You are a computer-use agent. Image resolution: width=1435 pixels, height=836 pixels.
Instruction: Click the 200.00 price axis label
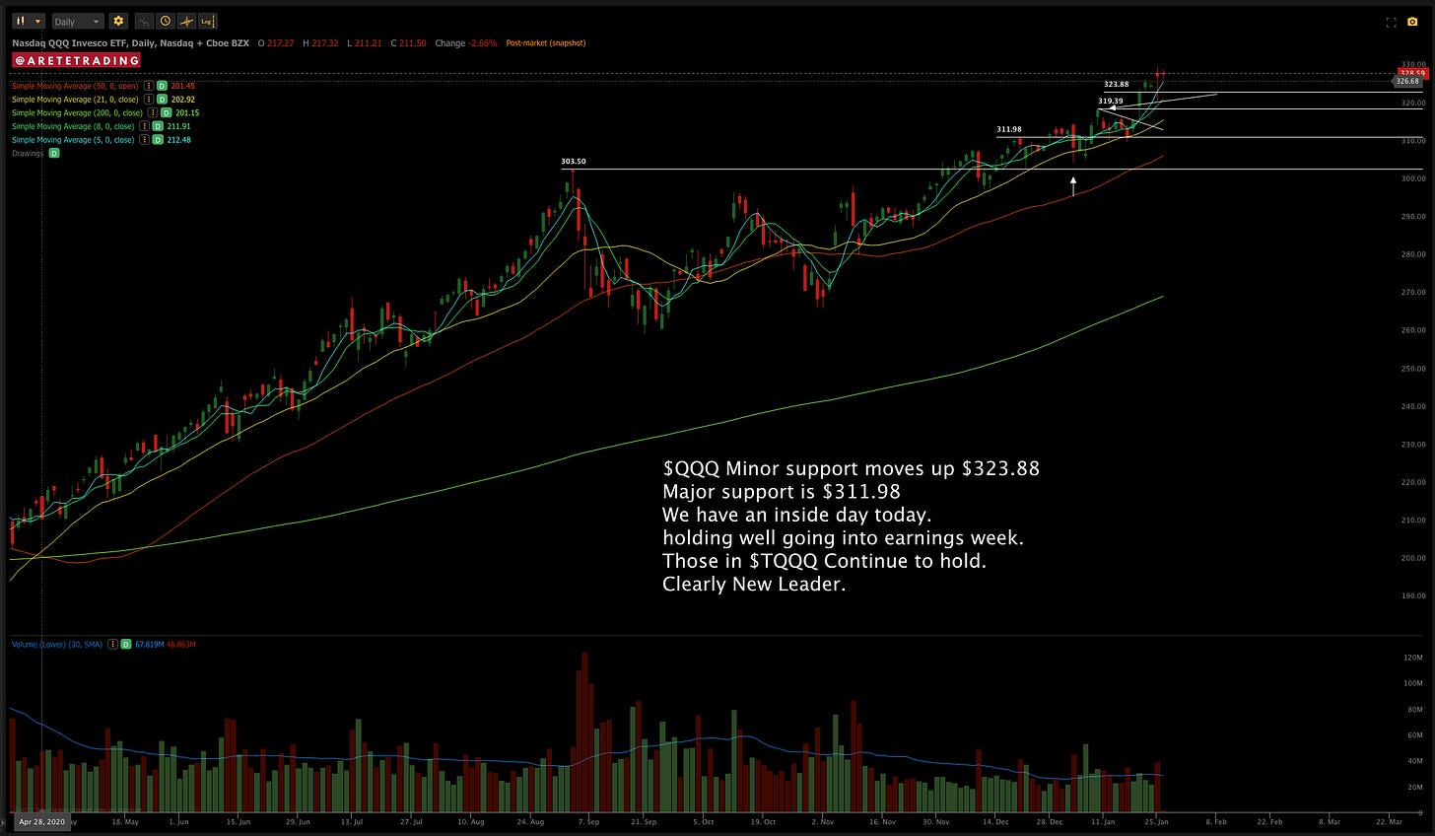click(1412, 558)
